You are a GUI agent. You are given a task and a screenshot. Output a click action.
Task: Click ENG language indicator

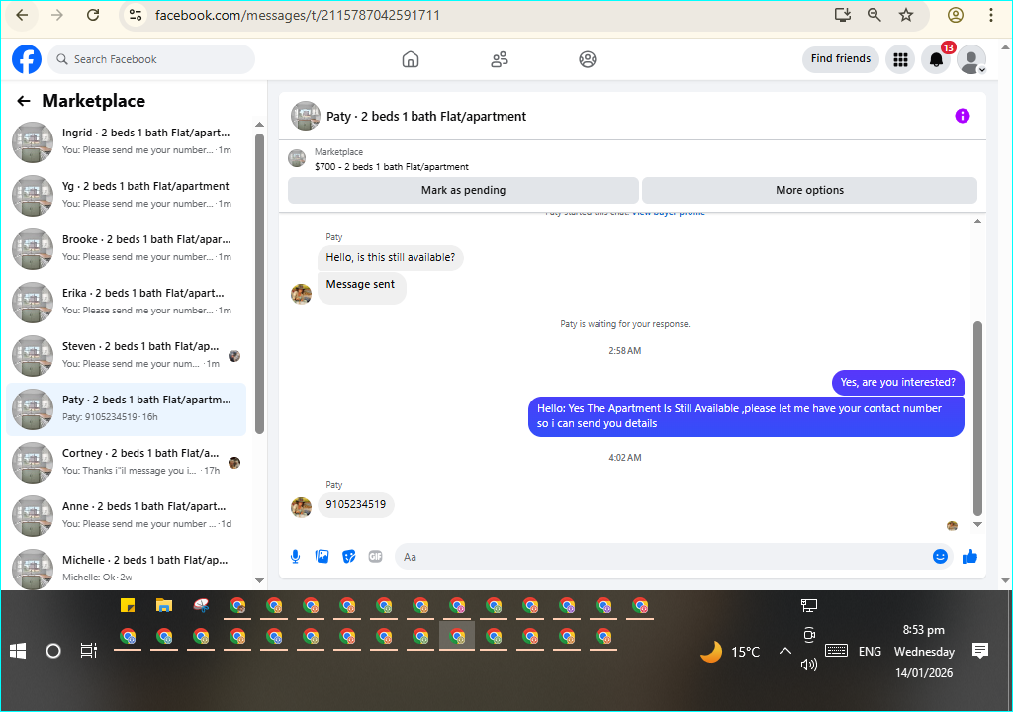pyautogui.click(x=870, y=652)
